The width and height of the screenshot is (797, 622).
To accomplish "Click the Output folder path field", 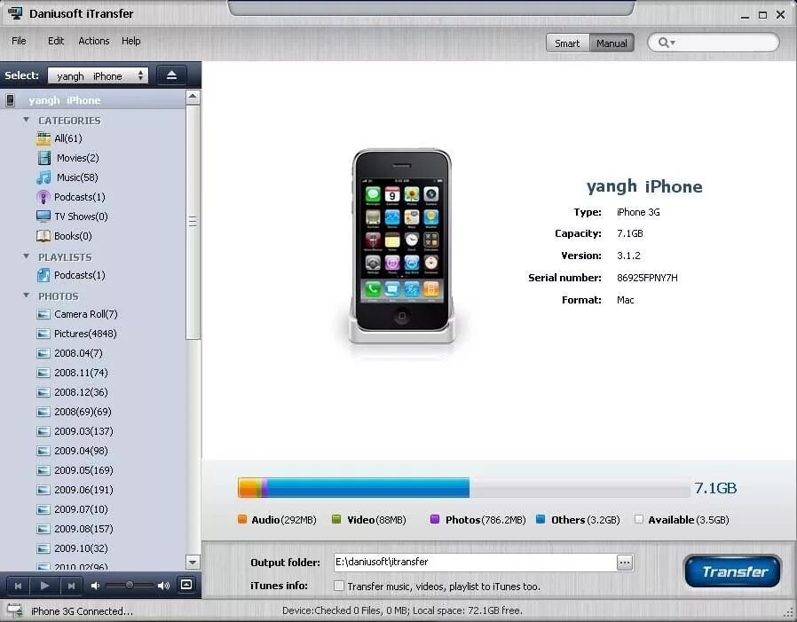I will [475, 562].
